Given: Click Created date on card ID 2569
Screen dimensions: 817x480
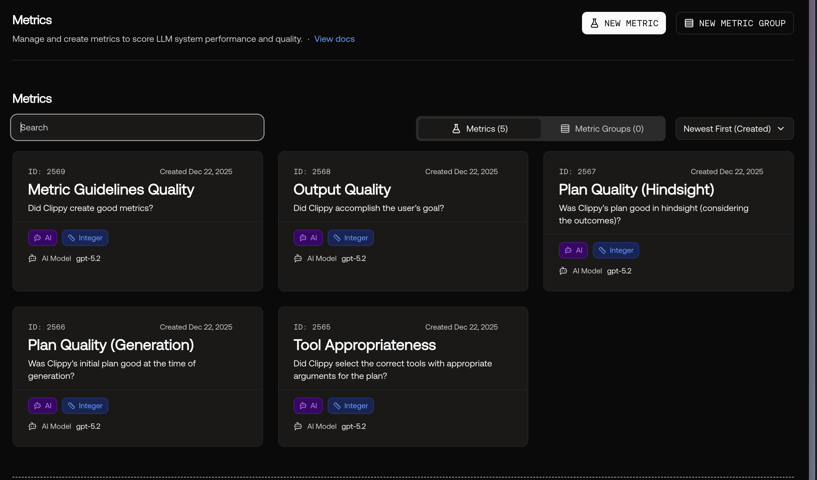Looking at the screenshot, I should click(x=196, y=172).
